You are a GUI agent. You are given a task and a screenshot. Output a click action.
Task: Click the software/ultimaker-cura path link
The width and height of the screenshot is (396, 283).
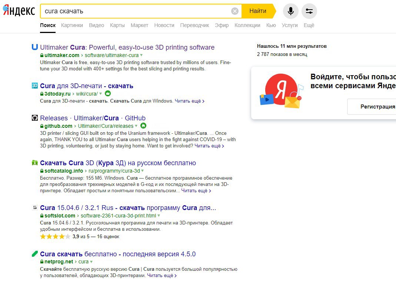coord(112,55)
